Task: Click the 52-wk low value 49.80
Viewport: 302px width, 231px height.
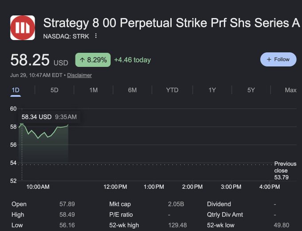Action: [x=282, y=225]
